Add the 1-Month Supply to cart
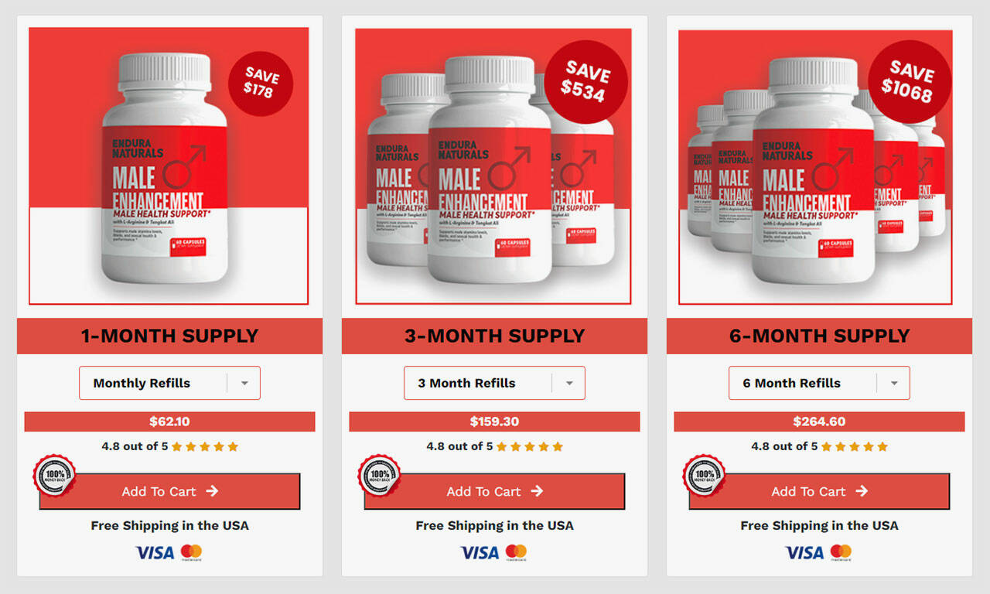 coord(169,491)
